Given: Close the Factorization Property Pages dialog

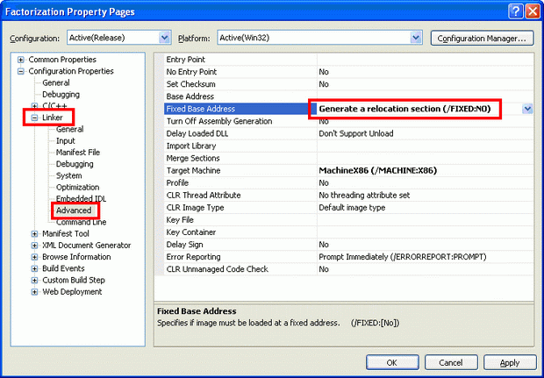Looking at the screenshot, I should (533, 11).
